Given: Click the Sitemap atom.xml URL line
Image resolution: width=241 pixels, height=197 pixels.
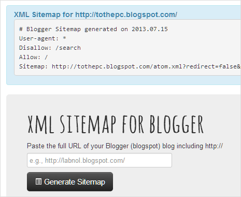Looking at the screenshot, I should 130,66.
